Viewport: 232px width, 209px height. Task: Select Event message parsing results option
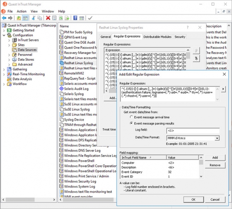[x=130, y=123]
